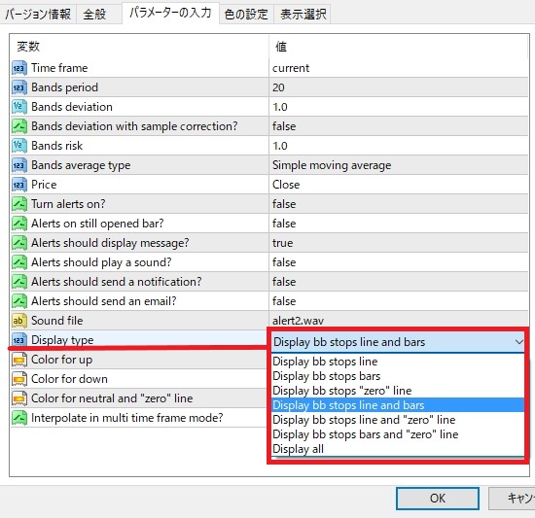This screenshot has width=535, height=518.
Task: Click the Color for up icon
Action: pyautogui.click(x=19, y=360)
